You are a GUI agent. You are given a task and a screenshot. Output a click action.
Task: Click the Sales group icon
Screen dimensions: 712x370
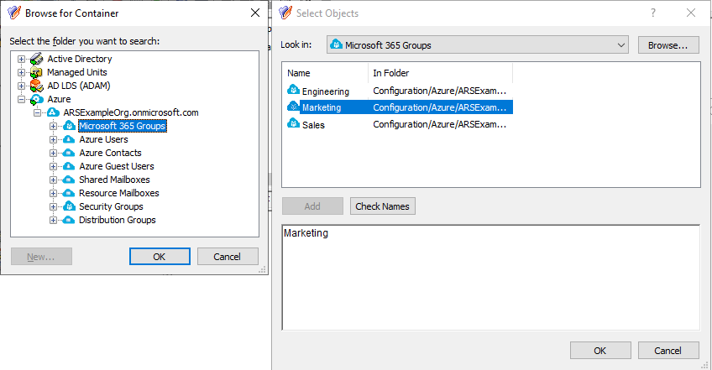pos(293,123)
